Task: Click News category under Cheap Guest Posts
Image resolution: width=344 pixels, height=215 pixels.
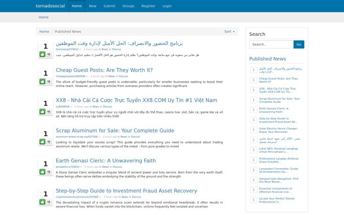Action: (112, 76)
